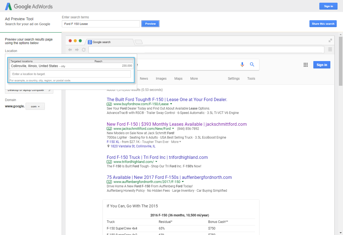This screenshot has width=343, height=235.
Task: Open the Desktop or laptop computer device selector
Action: tap(29, 90)
